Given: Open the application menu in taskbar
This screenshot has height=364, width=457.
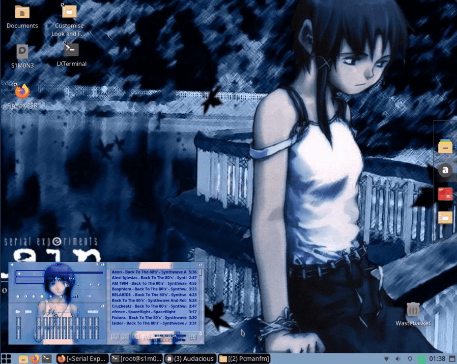Looking at the screenshot, I should [8, 358].
